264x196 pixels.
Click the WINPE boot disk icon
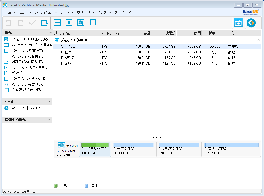pos(6,108)
